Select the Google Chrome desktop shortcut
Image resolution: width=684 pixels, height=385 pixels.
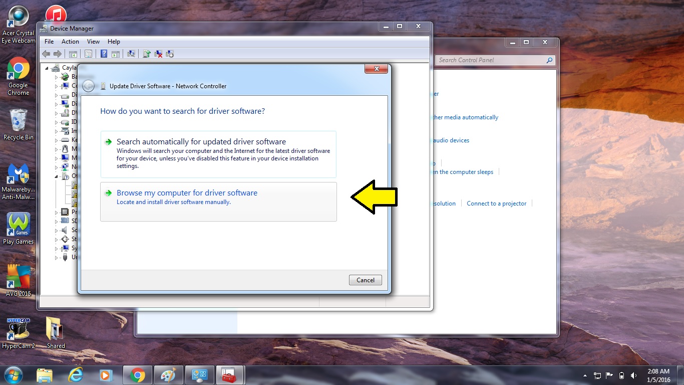point(19,77)
